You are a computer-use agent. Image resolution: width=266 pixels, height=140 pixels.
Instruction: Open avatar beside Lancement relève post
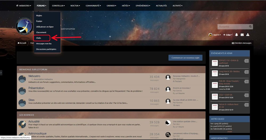pyautogui.click(x=168, y=135)
